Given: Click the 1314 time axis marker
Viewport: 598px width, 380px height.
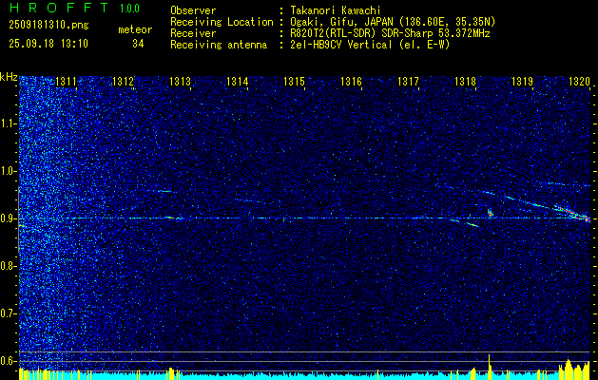Looking at the screenshot, I should (x=238, y=81).
